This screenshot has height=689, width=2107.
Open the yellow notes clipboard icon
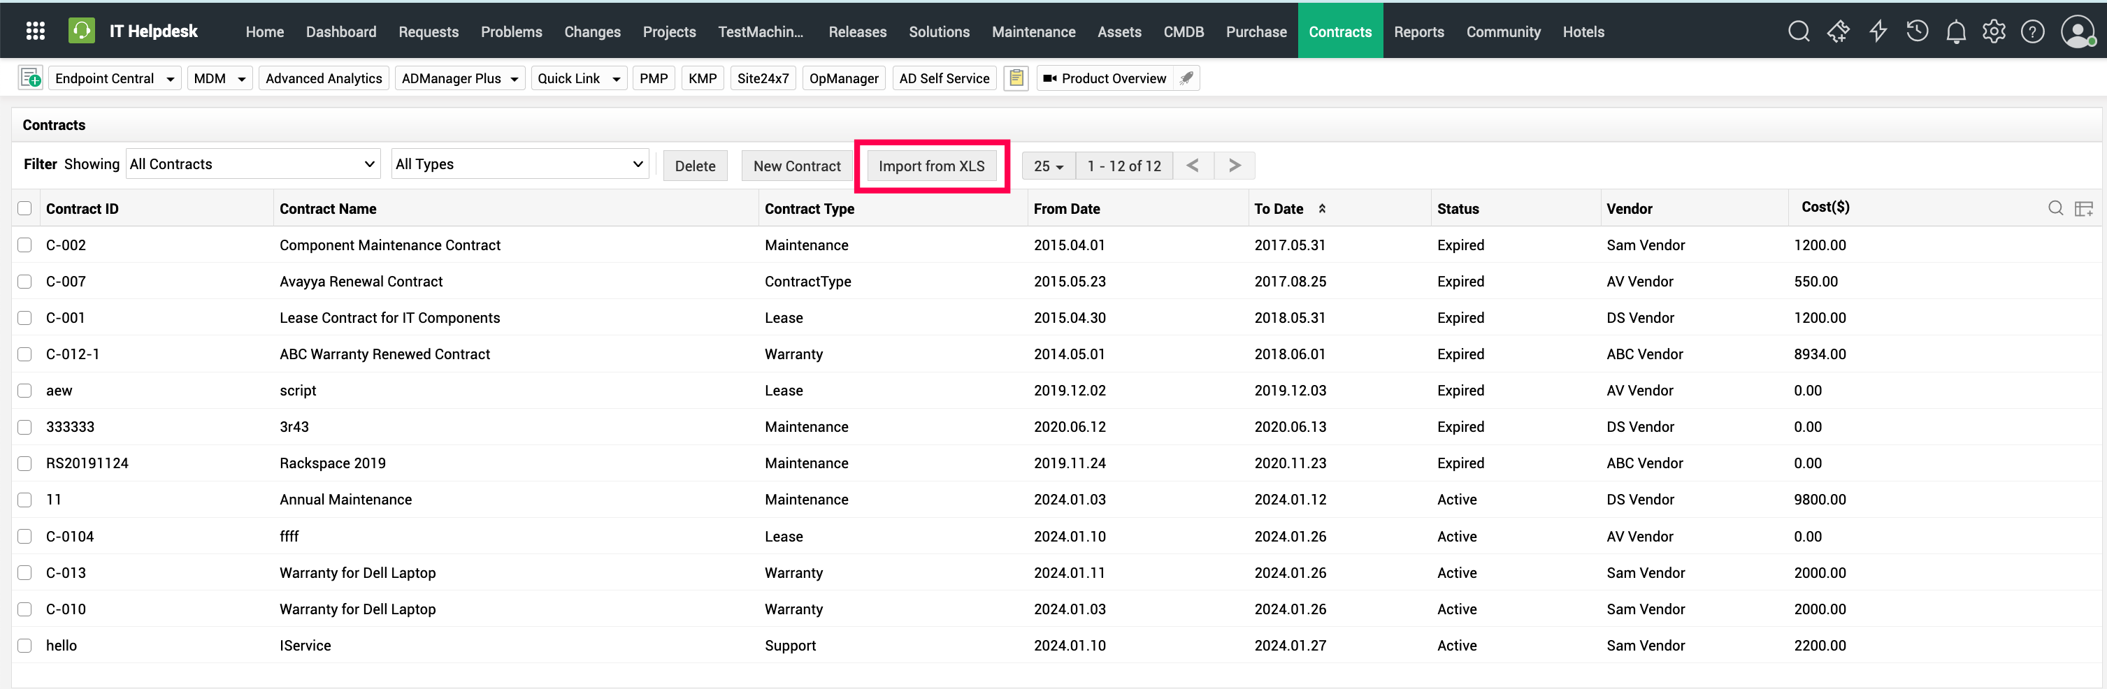[1016, 78]
